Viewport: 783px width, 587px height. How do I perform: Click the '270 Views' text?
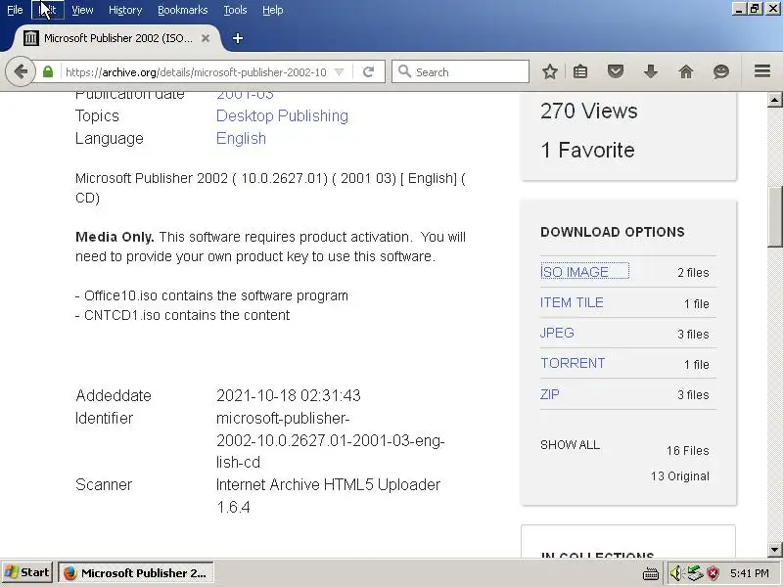coord(589,111)
